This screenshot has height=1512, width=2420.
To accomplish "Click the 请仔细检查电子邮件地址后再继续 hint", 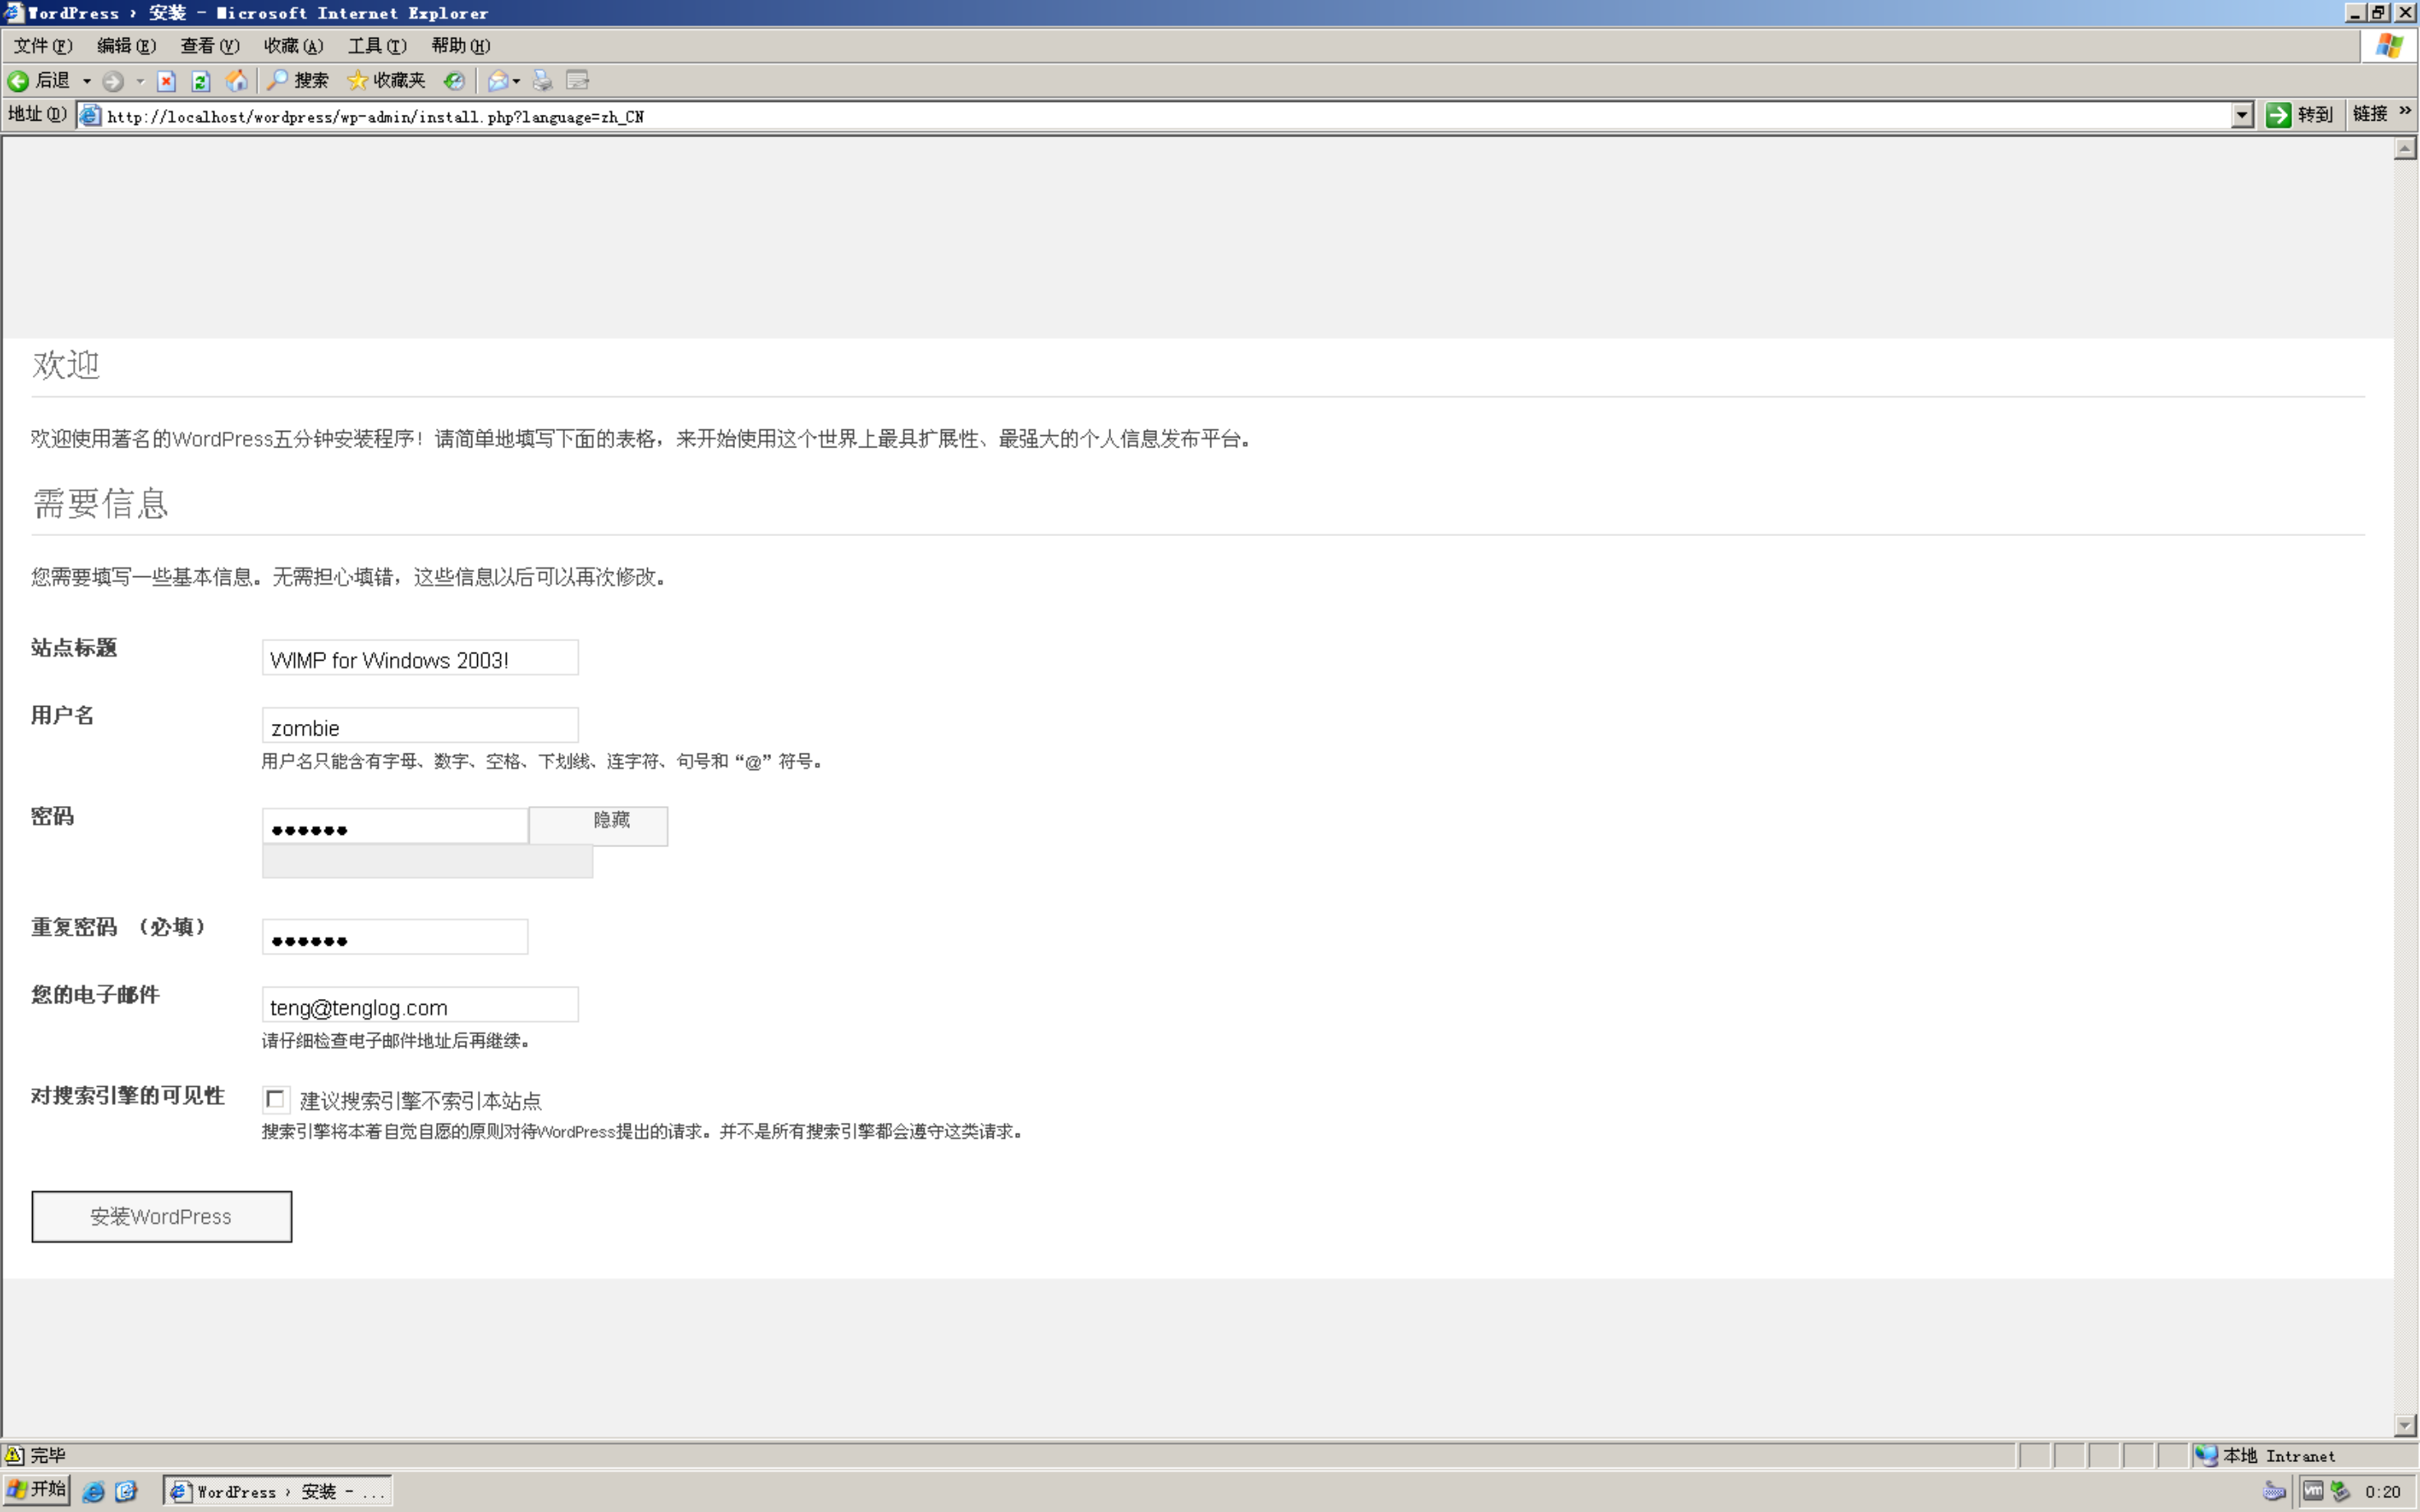I will pyautogui.click(x=396, y=1041).
